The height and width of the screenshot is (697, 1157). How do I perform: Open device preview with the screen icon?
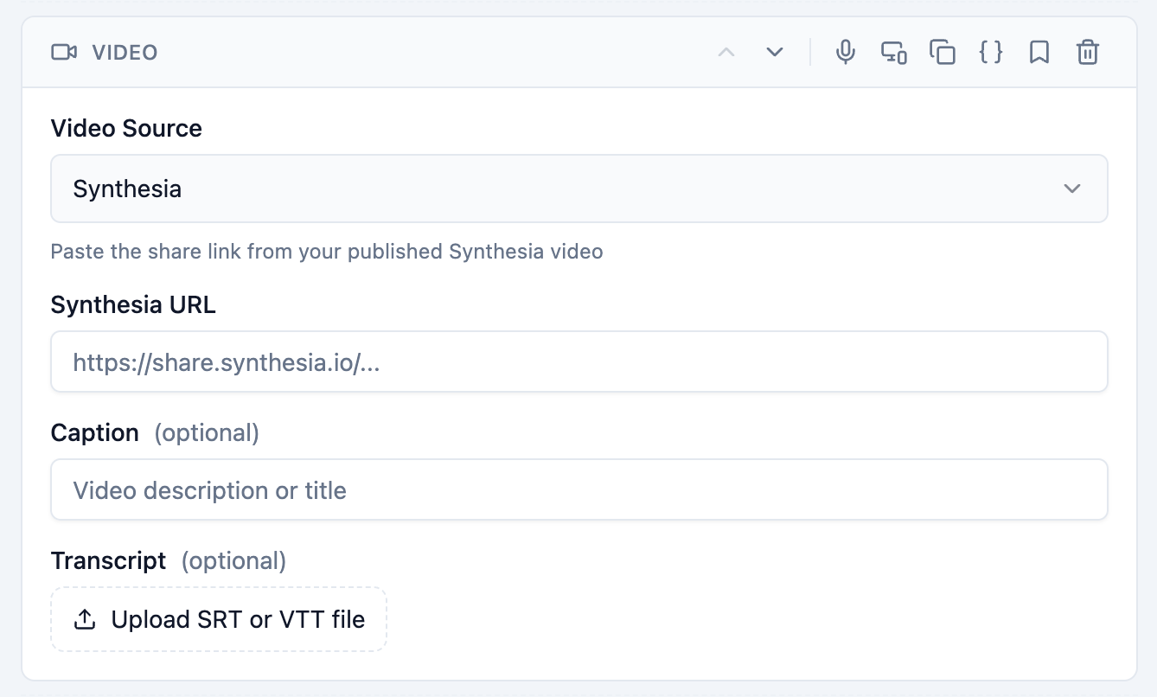(893, 52)
